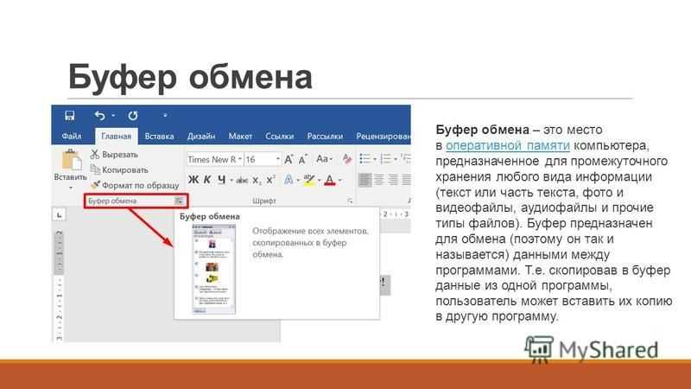Click the red font color A button
691x389 pixels.
click(329, 180)
